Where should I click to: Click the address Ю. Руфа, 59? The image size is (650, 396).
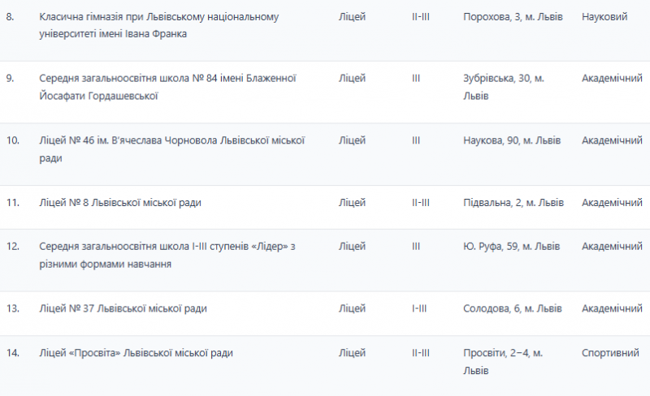511,246
